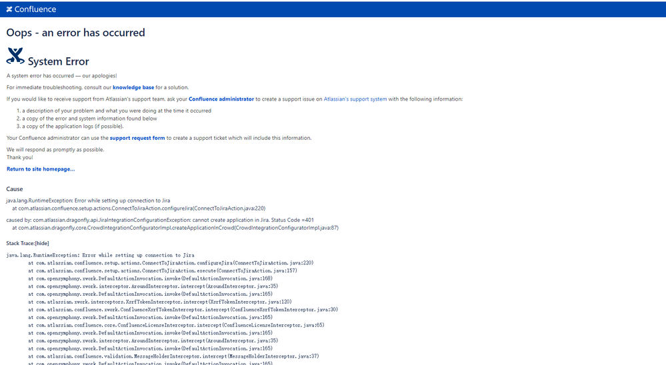Open the Confluence administrator link

221,99
